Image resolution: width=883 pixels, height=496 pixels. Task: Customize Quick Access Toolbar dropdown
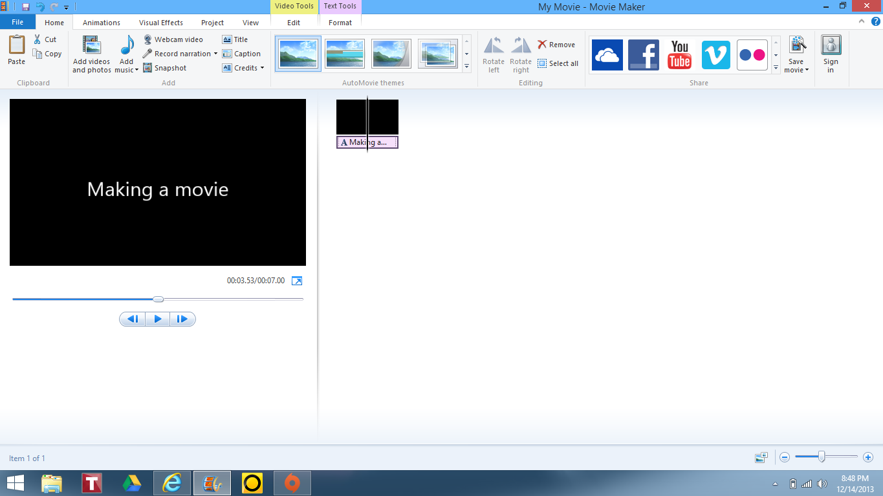tap(66, 7)
